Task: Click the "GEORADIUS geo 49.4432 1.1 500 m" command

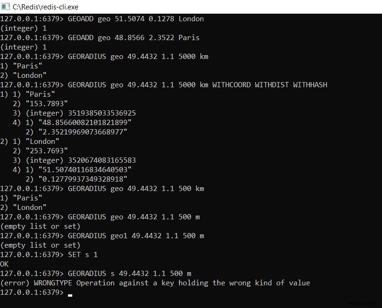Action: 100,217
